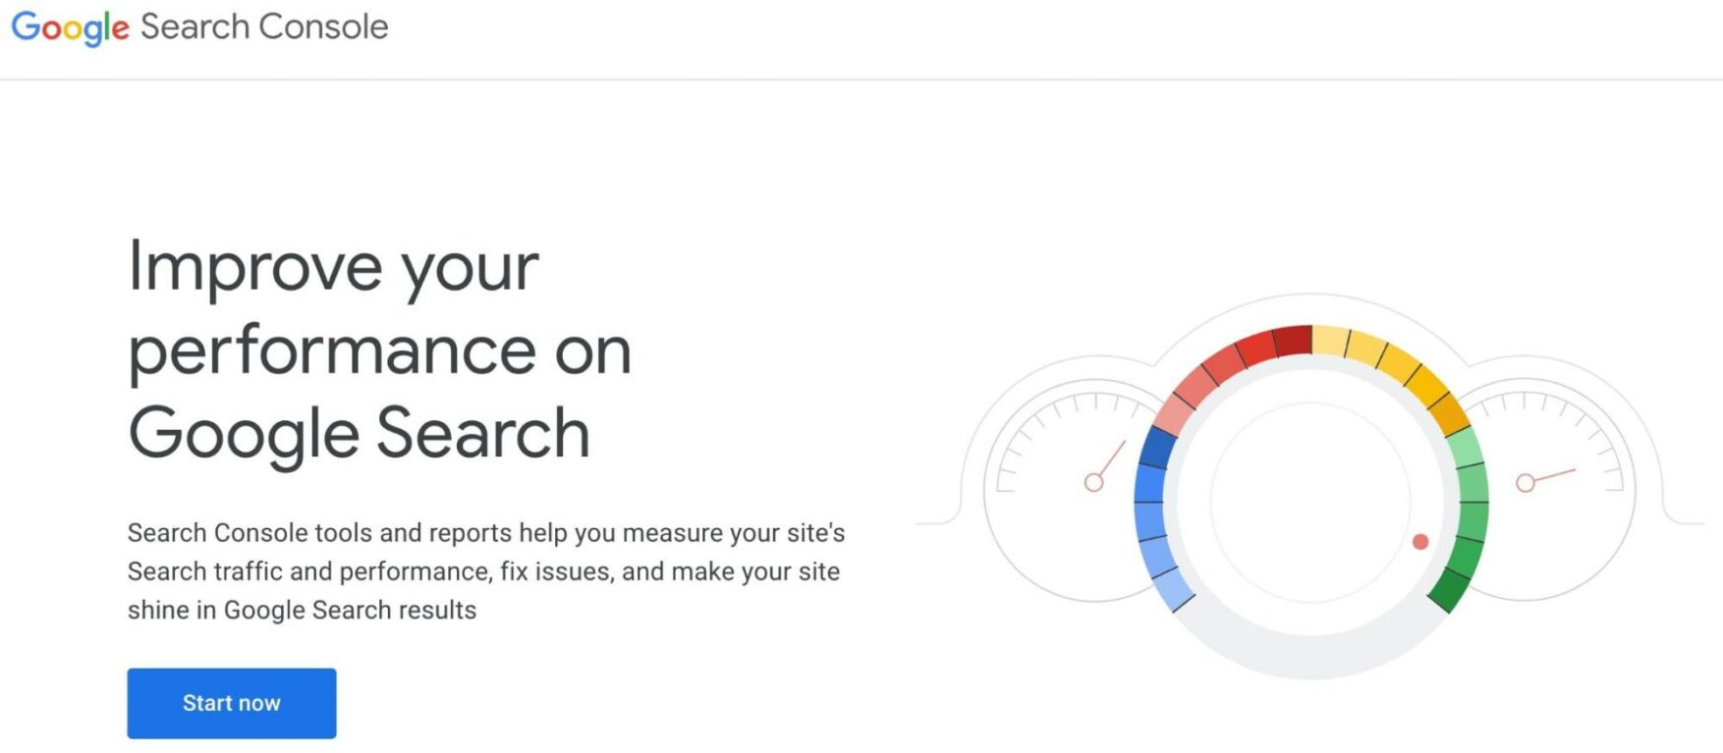Click the Google logo in the header

70,27
